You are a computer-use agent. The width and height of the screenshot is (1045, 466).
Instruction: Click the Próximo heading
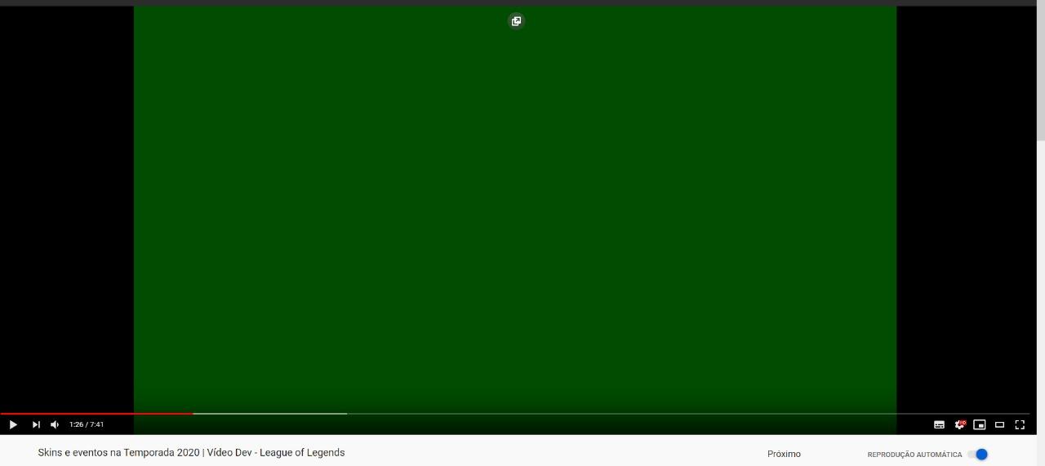tap(784, 455)
